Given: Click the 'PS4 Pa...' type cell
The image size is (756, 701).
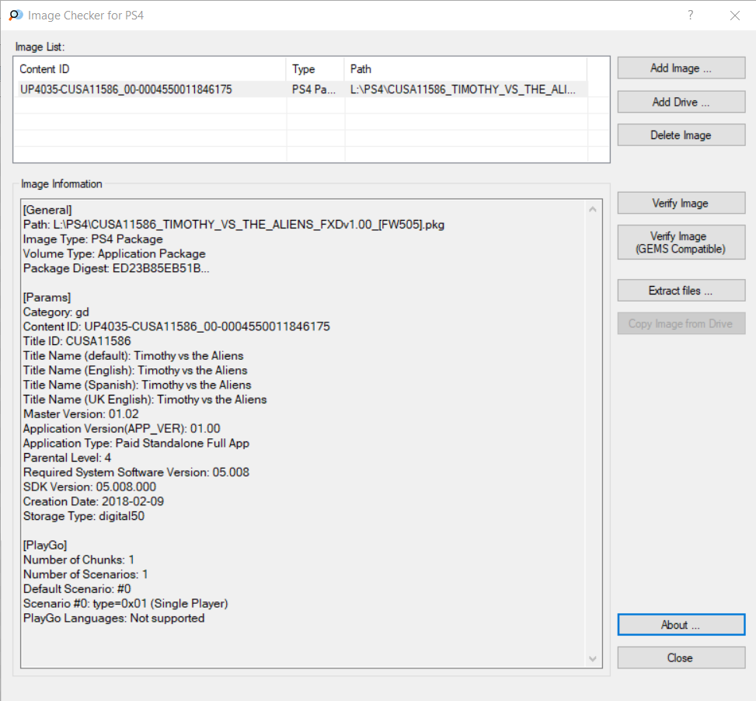Looking at the screenshot, I should click(314, 89).
